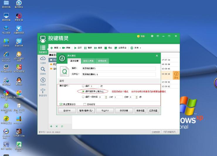Image resolution: width=217 pixels, height=156 pixels.
Task: Click the 新建 plus icon in toolbar
Action: pos(52,48)
